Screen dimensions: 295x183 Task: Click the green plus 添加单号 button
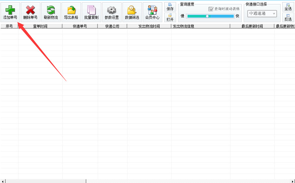coord(10,12)
